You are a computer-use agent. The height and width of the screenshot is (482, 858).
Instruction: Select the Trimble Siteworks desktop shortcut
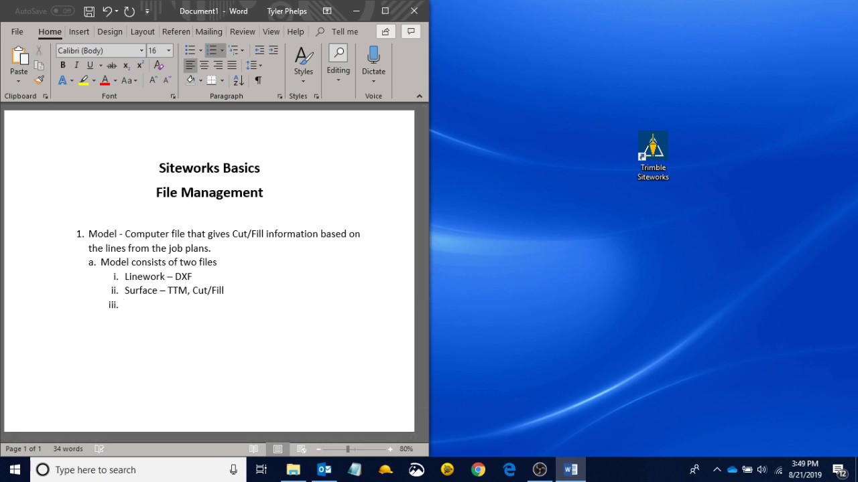click(x=653, y=156)
